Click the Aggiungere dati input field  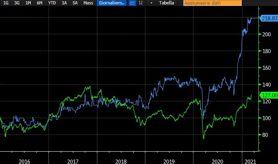(212, 3)
